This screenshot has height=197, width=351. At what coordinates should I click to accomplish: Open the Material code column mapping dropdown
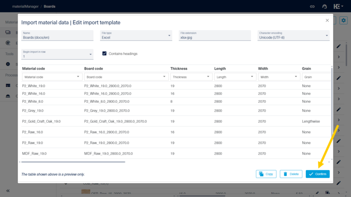[52, 77]
